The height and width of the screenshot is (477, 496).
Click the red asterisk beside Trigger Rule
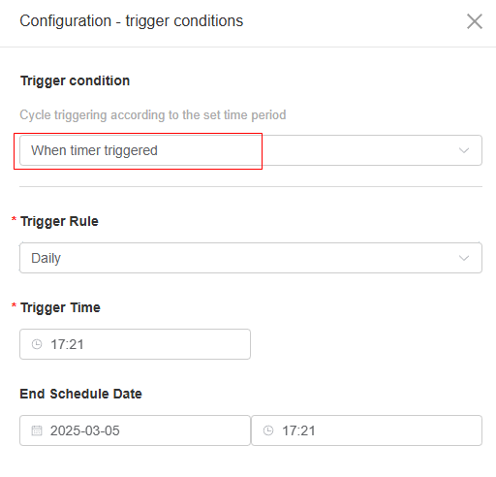click(14, 219)
